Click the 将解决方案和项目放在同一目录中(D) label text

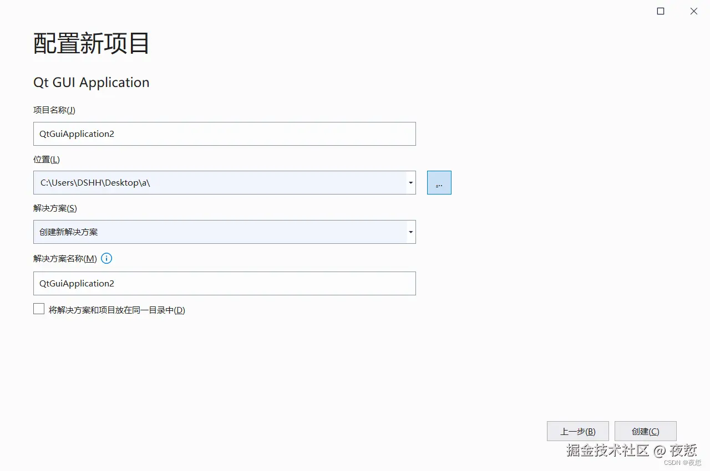coord(117,310)
